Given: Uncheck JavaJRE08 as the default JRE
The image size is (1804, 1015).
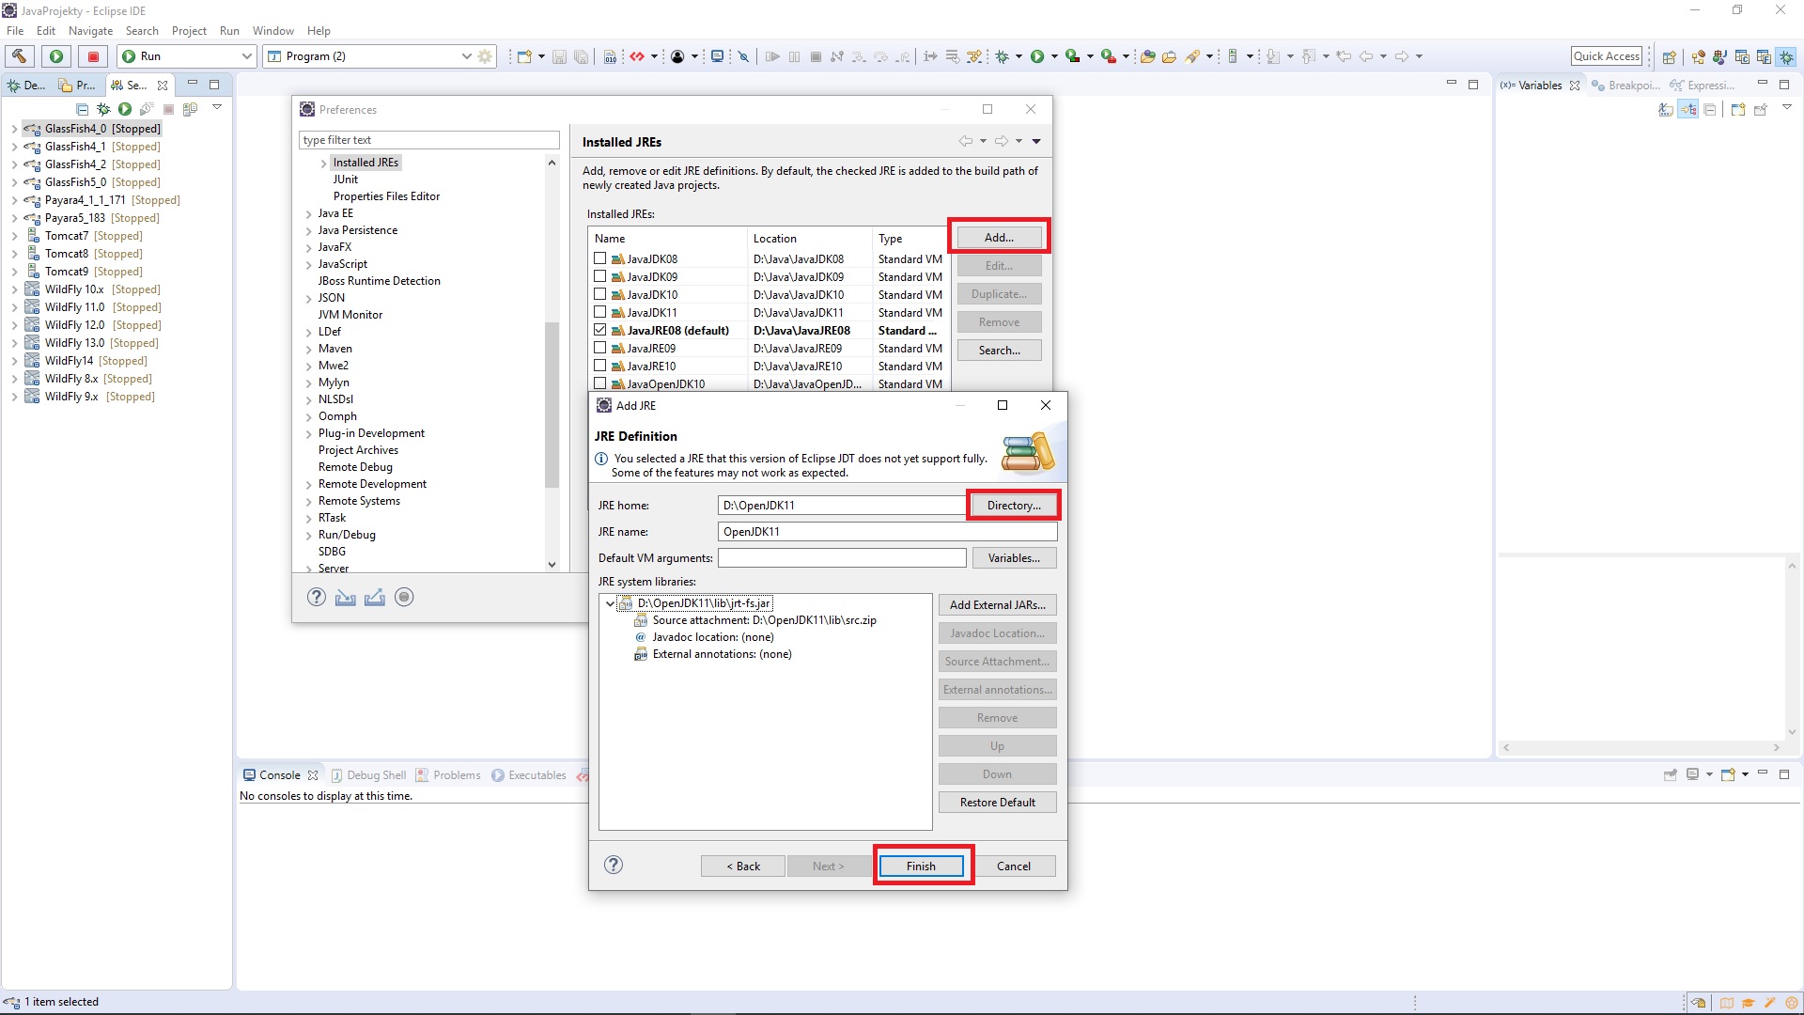Looking at the screenshot, I should (x=599, y=330).
